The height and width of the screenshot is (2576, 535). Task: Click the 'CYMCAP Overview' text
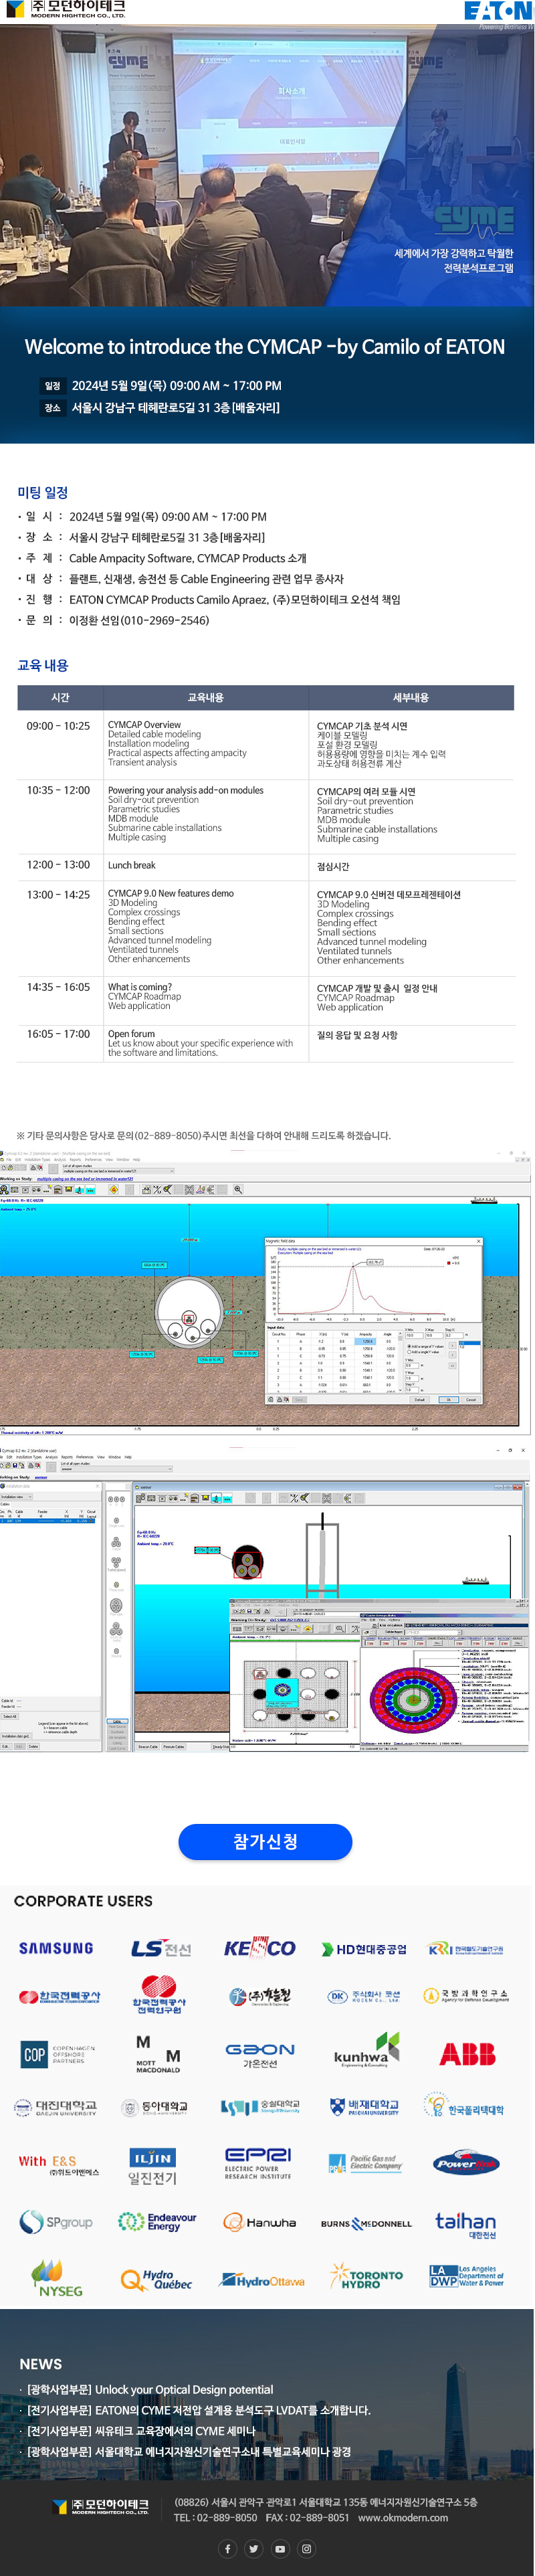[144, 725]
